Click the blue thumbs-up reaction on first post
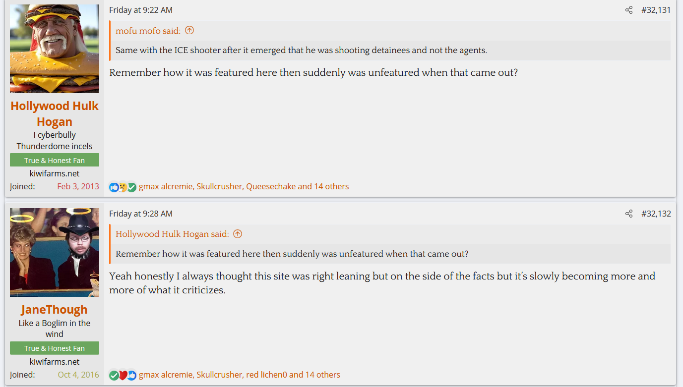The width and height of the screenshot is (683, 387). pyautogui.click(x=114, y=187)
